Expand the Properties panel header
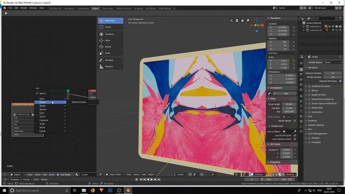Viewport: 345px width, 194px height. click(282, 162)
